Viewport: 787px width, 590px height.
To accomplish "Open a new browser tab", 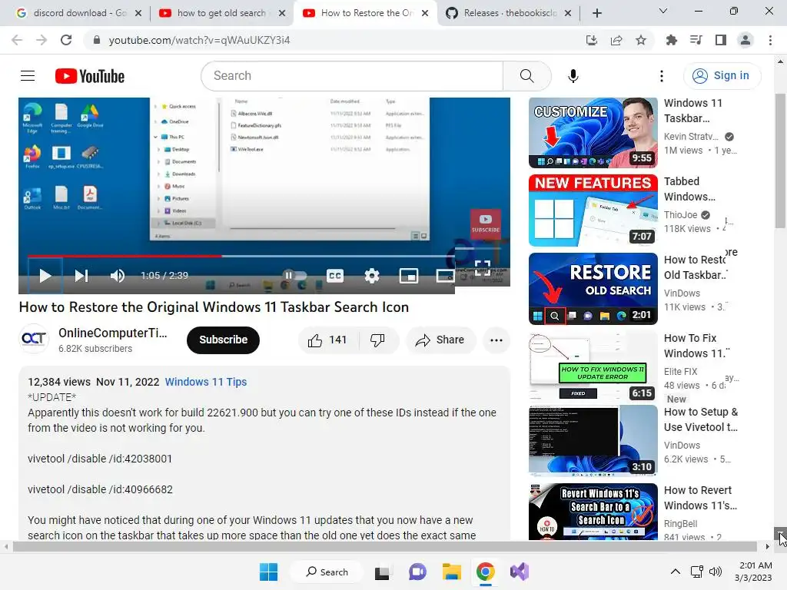I will click(x=596, y=13).
